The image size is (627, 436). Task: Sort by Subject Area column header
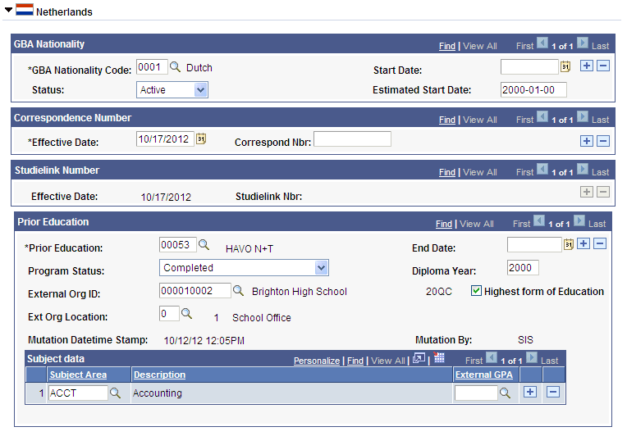[x=78, y=375]
